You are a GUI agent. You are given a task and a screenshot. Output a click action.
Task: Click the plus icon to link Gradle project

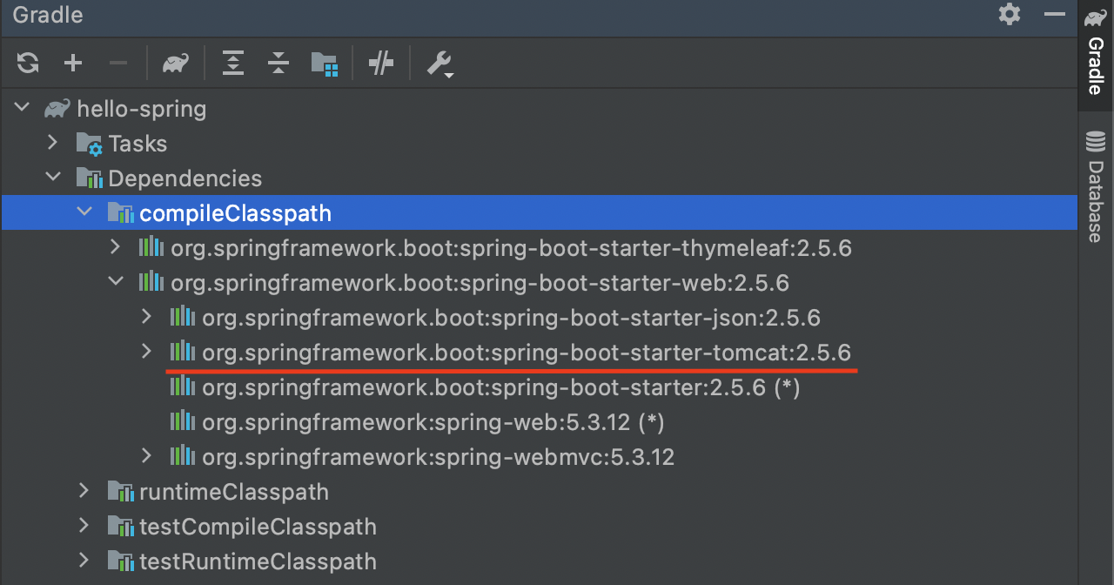73,63
